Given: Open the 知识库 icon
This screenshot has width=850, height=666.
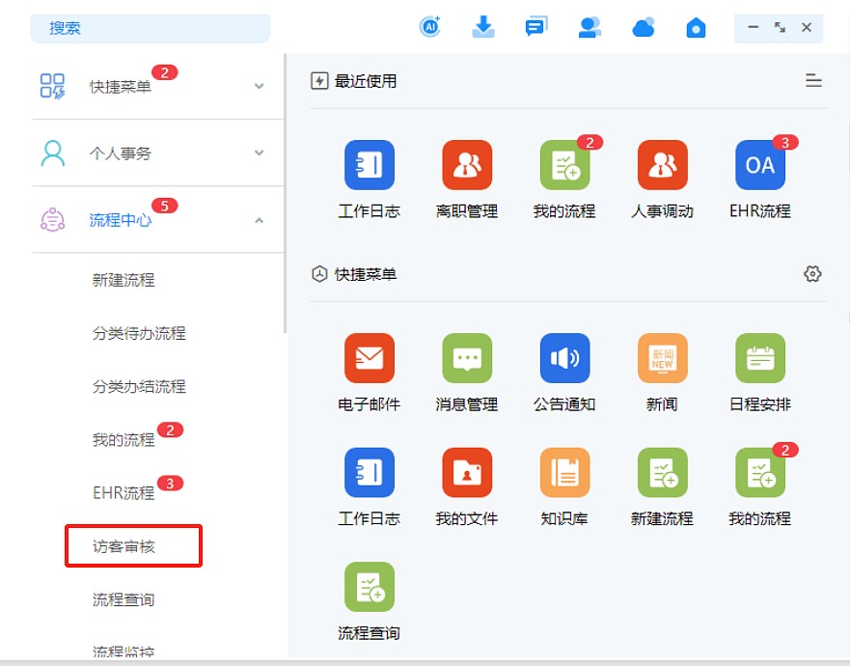Looking at the screenshot, I should pos(564,473).
